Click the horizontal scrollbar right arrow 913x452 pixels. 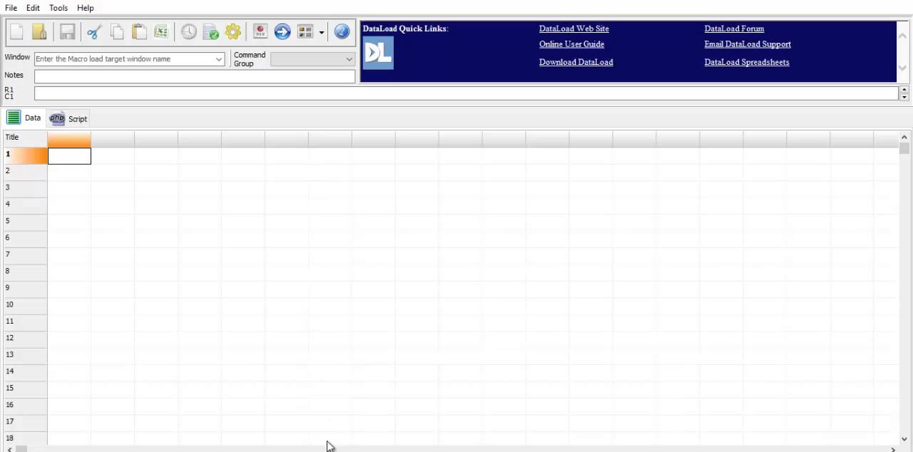point(893,449)
